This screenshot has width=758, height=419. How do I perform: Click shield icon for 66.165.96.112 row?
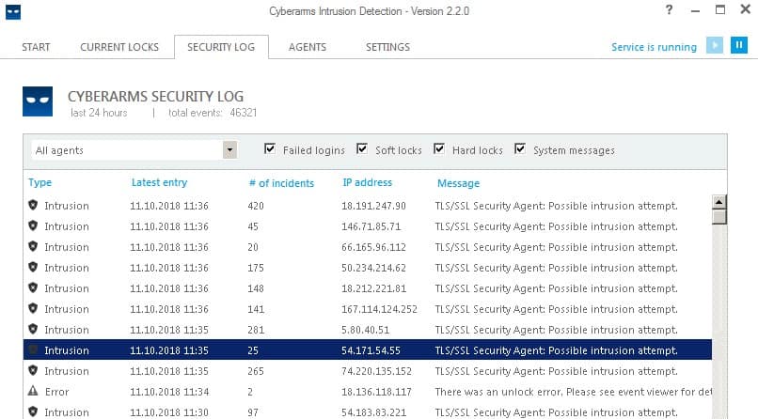point(33,247)
